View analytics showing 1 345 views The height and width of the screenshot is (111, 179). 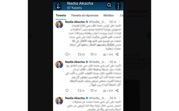pos(108,54)
